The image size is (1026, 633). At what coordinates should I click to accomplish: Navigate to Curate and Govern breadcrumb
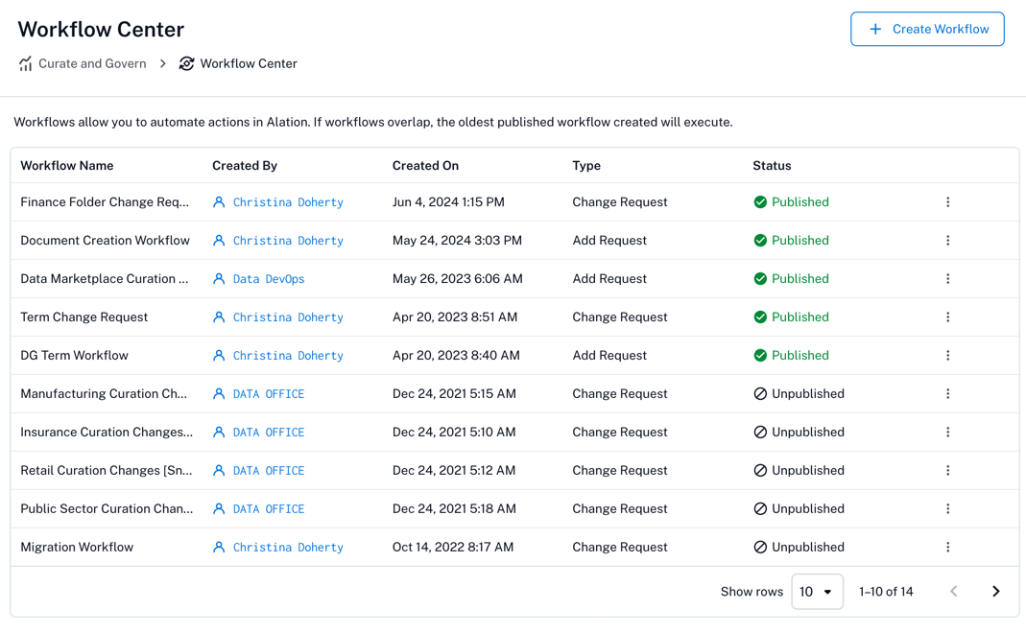tap(92, 63)
